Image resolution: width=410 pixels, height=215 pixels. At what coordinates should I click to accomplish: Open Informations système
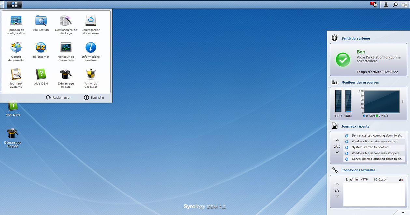pos(91,51)
